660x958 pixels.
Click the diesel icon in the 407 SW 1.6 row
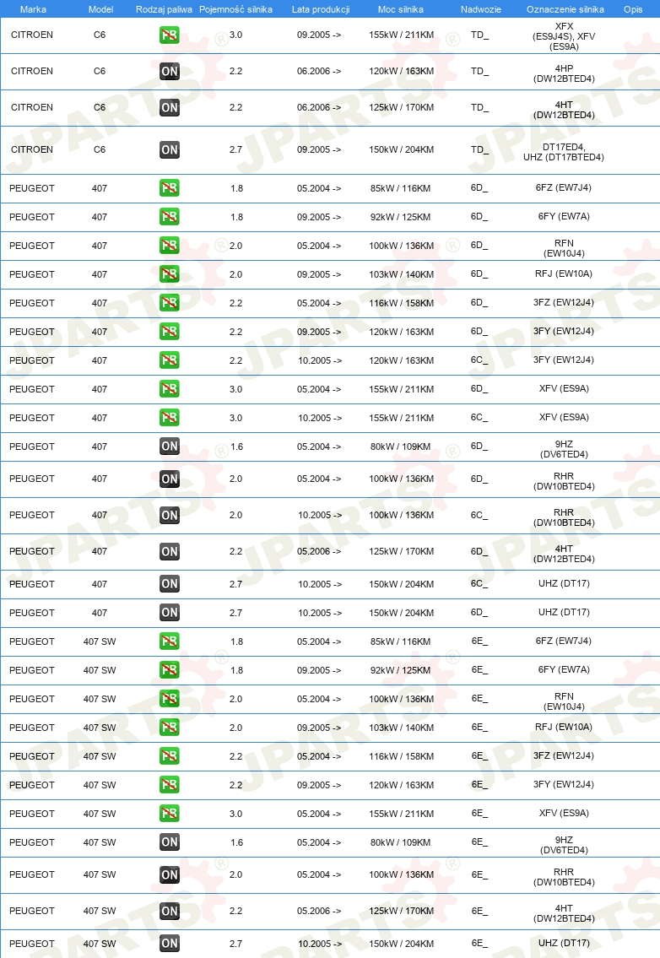[170, 842]
